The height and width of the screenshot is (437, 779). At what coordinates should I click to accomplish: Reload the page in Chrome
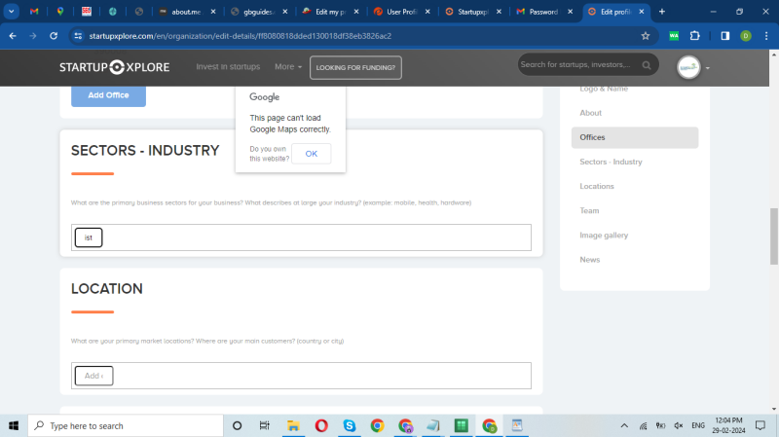click(57, 35)
